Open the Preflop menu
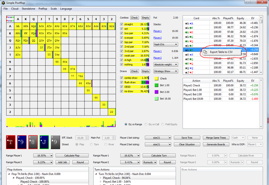The width and height of the screenshot is (269, 185). pos(43,9)
